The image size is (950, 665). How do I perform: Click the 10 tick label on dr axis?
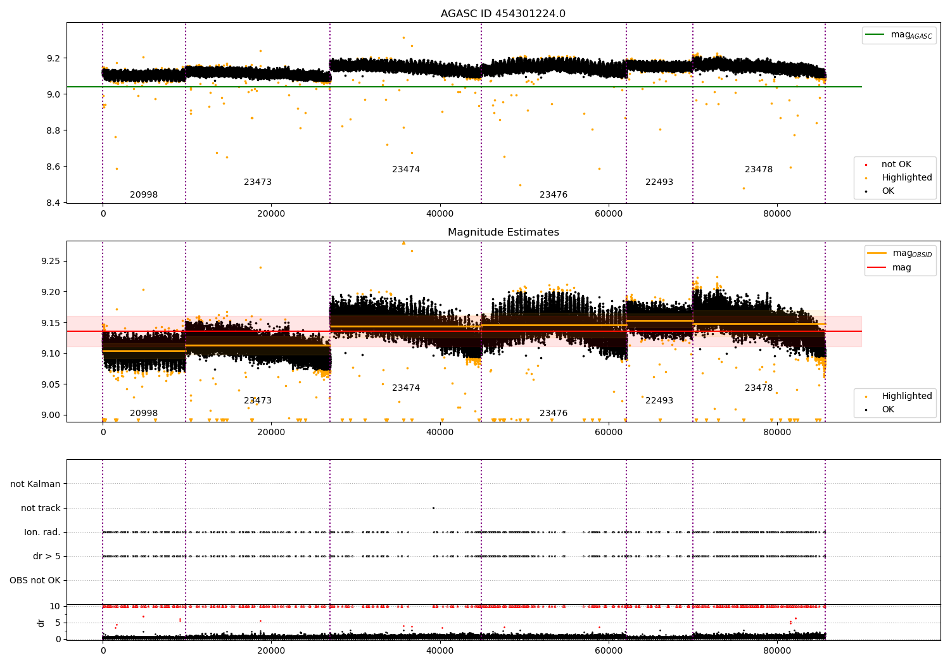[x=56, y=606]
